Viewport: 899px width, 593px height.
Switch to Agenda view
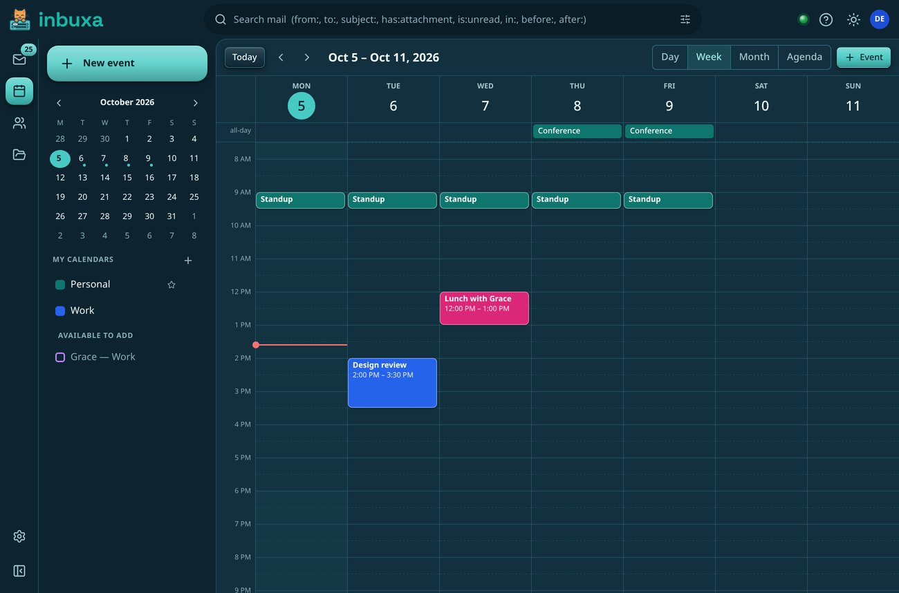[804, 57]
